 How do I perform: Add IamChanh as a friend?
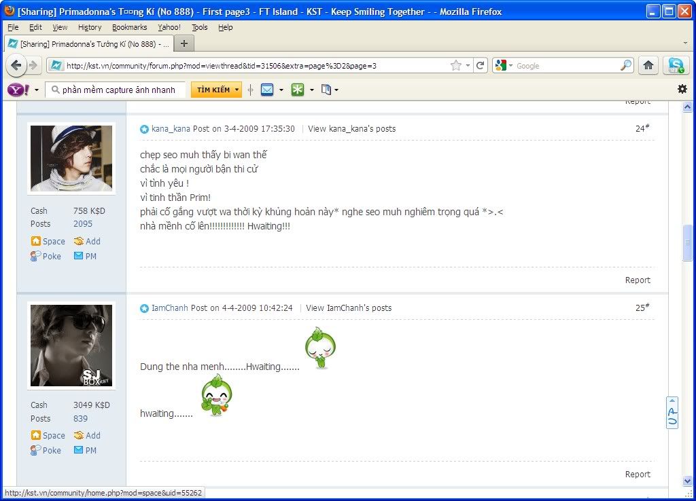coord(87,435)
